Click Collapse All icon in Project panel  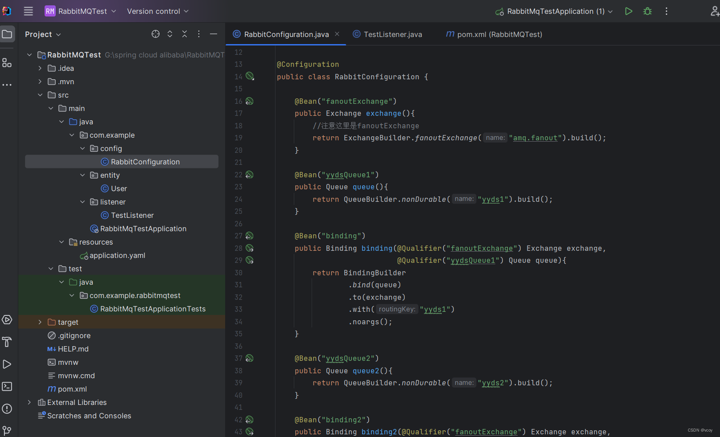(185, 34)
